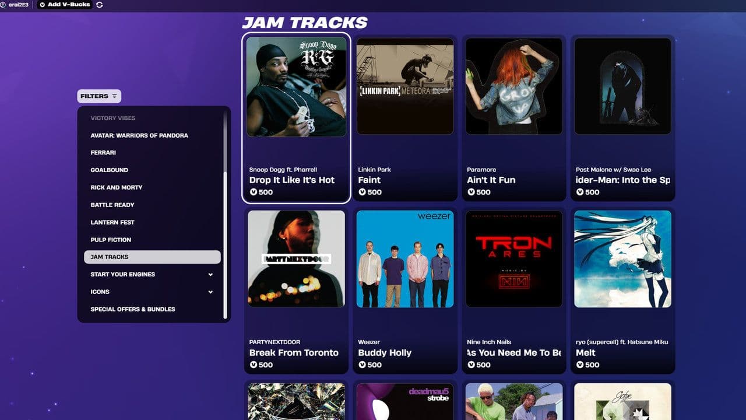Select the Rick and Morty category
Image resolution: width=746 pixels, height=420 pixels.
click(117, 187)
